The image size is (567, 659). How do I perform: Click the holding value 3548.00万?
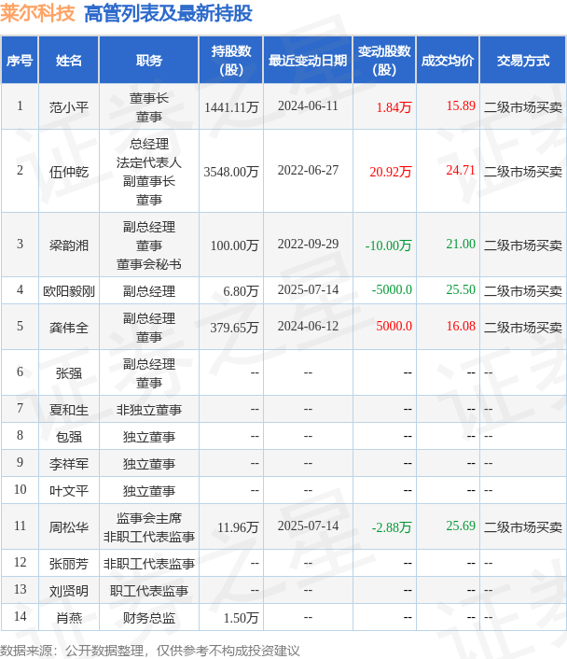(231, 172)
